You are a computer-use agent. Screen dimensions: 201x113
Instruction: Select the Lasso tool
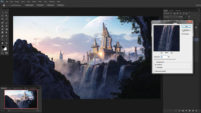coord(3,16)
